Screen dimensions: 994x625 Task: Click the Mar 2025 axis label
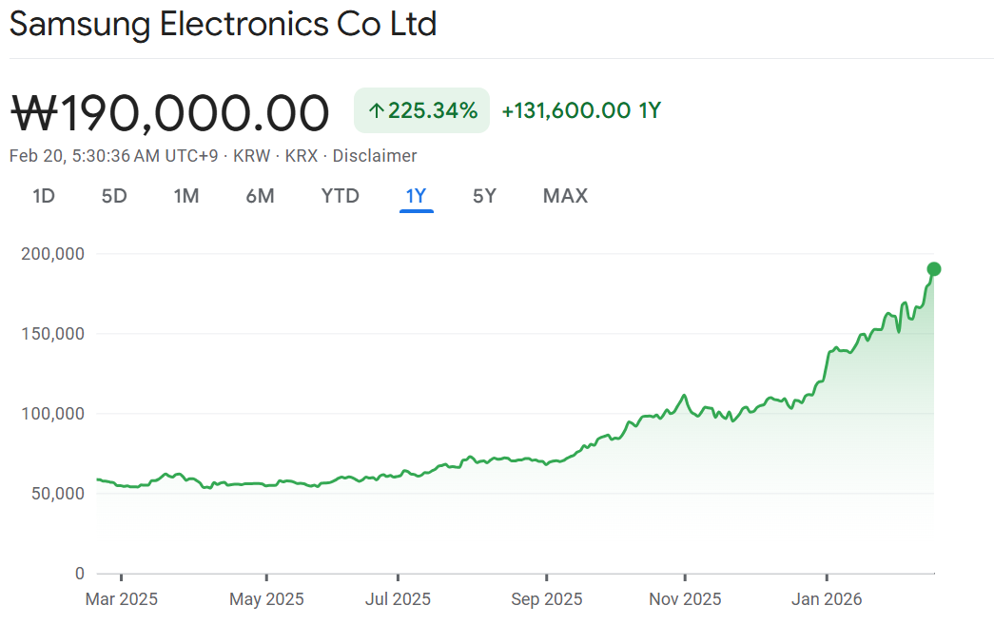point(122,599)
